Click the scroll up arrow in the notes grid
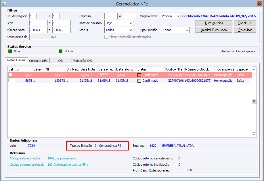Screen dimensions: 264x181 pyautogui.click(x=254, y=69)
